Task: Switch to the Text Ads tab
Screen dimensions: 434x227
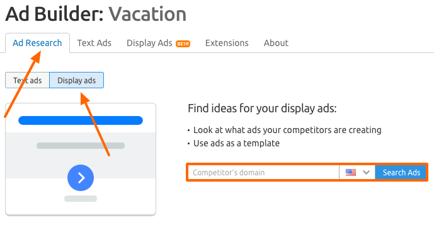Action: (94, 43)
